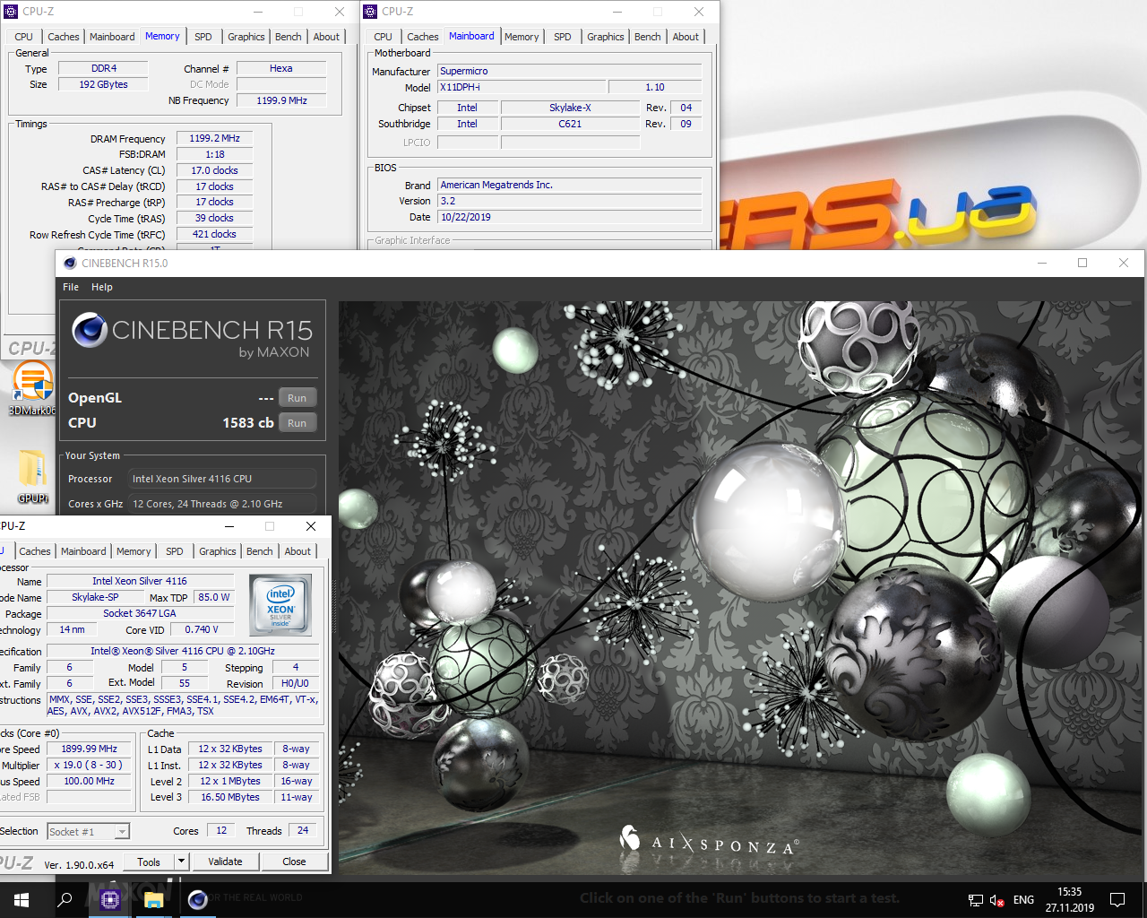The width and height of the screenshot is (1147, 918).
Task: Click the rendered spheres image in Cinebench
Action: point(741,587)
